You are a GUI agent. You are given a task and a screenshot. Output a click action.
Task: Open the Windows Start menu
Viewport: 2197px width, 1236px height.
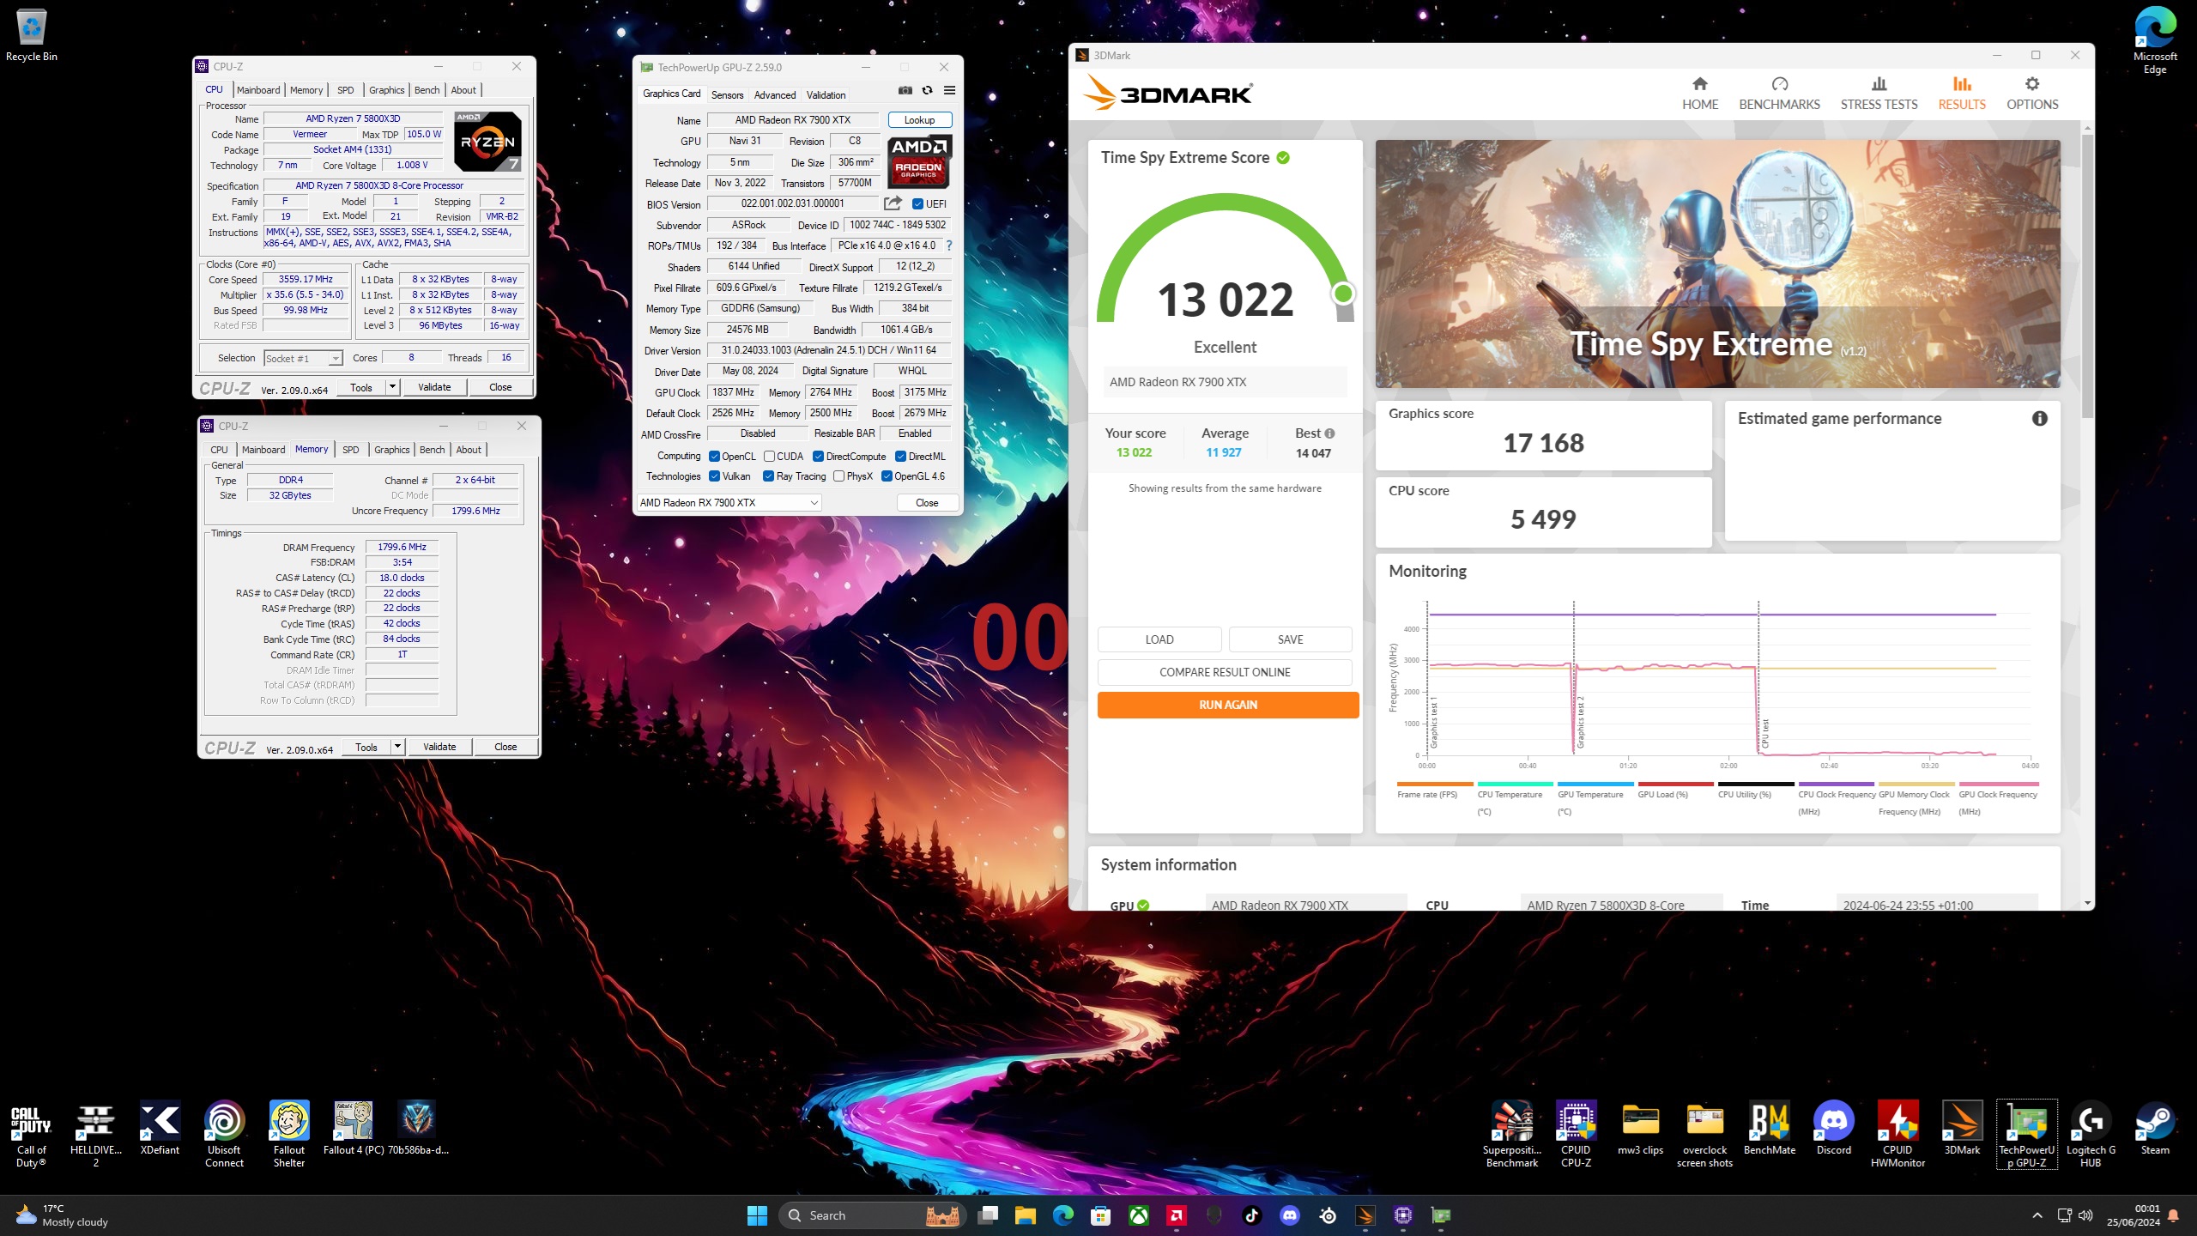pos(757,1215)
